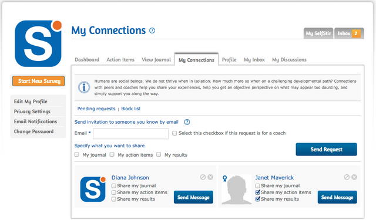This screenshot has height=220, width=376.
Task: Click the SelfStir logo in the sidebar
Action: (38, 43)
